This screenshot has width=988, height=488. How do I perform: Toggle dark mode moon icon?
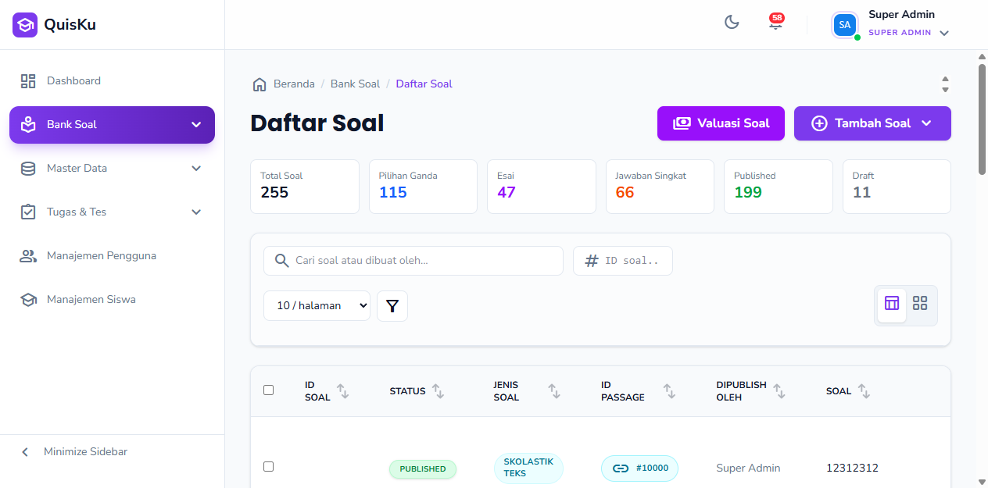pos(732,23)
